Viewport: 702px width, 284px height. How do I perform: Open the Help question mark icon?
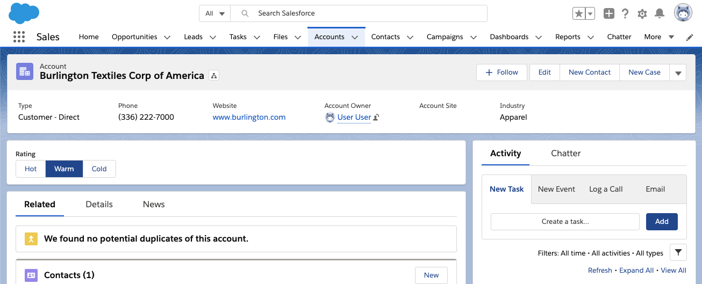pos(625,13)
